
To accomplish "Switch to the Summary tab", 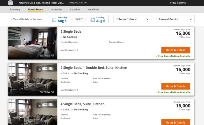I will pyautogui.click(x=15, y=10).
